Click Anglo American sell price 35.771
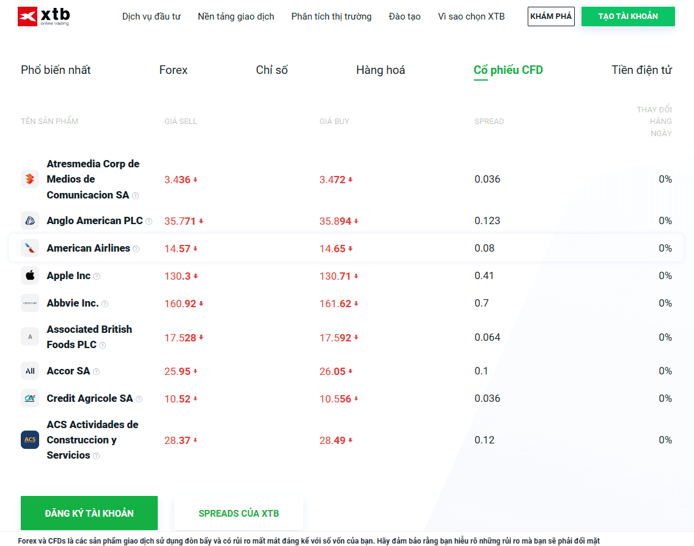694x546 pixels. pyautogui.click(x=180, y=221)
